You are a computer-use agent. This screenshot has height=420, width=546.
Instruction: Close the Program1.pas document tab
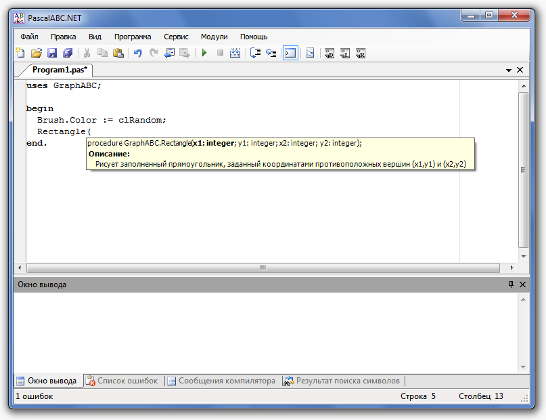[520, 70]
